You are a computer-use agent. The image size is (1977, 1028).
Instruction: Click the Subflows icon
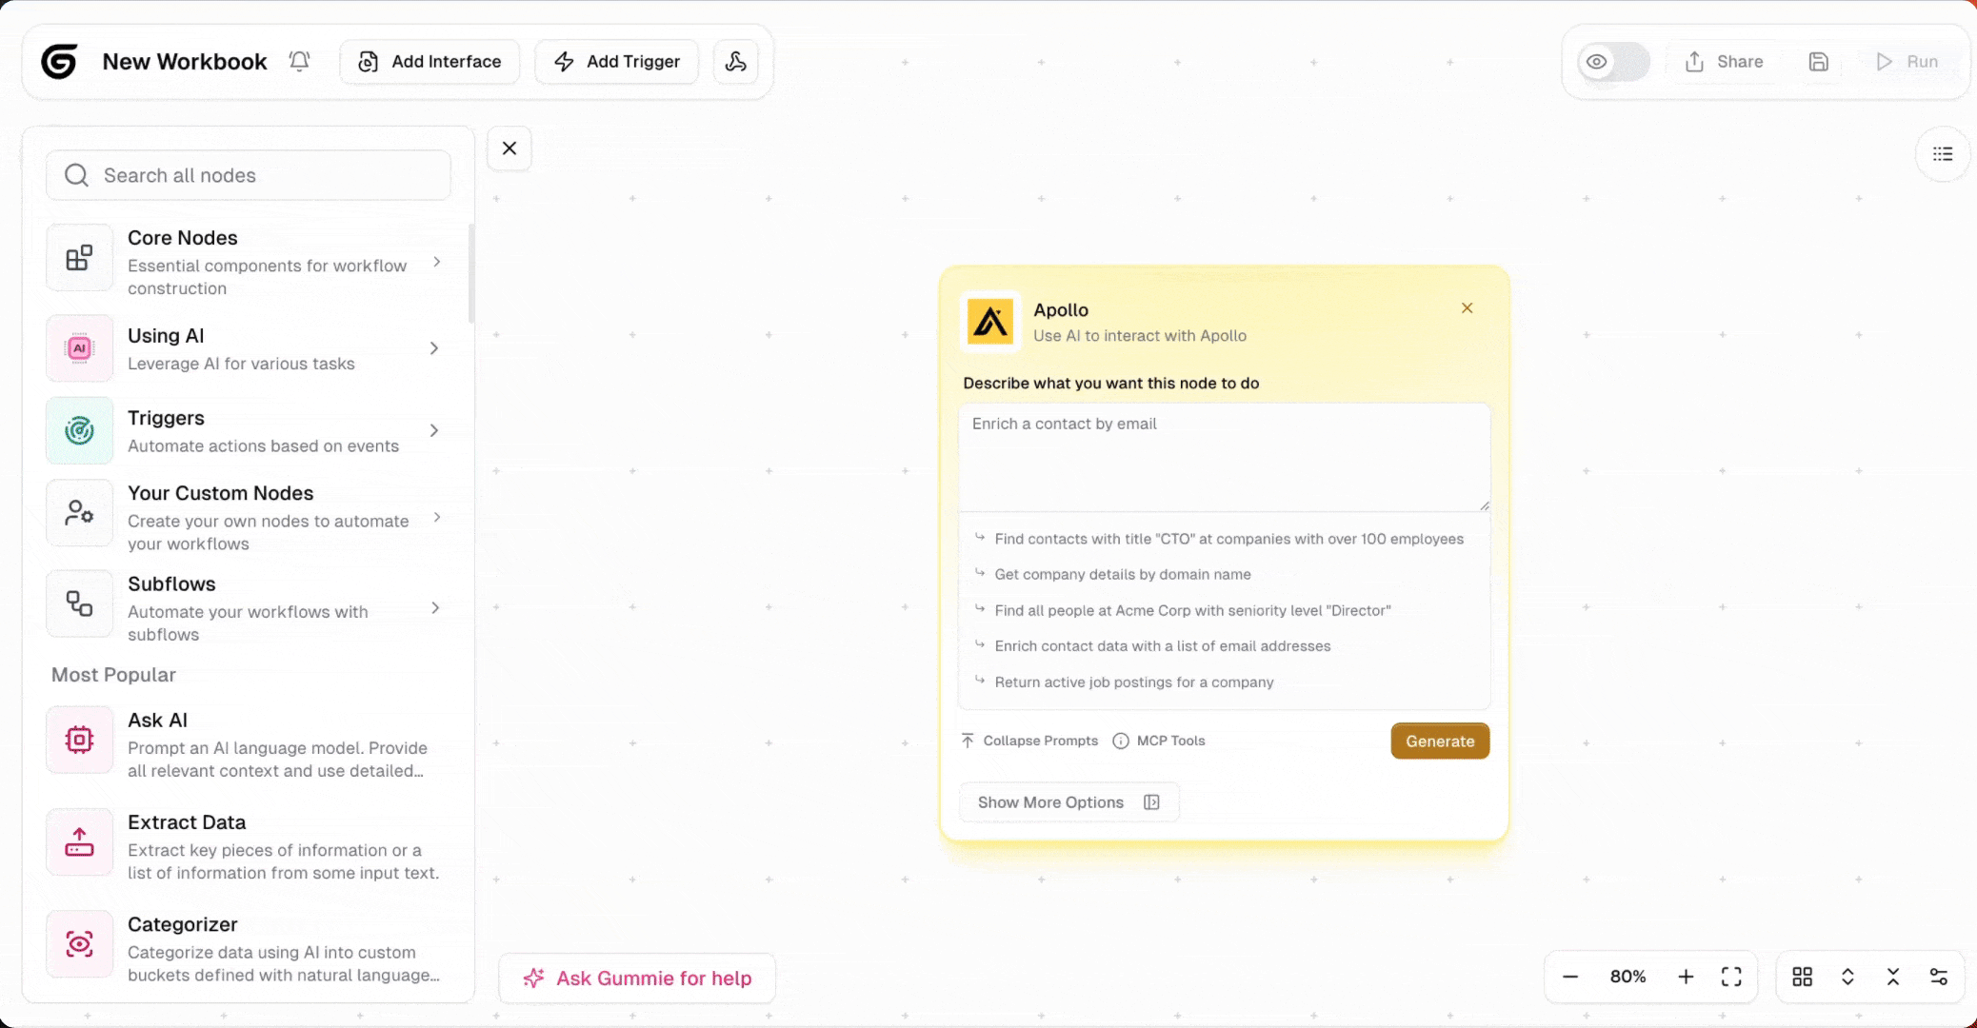(79, 603)
